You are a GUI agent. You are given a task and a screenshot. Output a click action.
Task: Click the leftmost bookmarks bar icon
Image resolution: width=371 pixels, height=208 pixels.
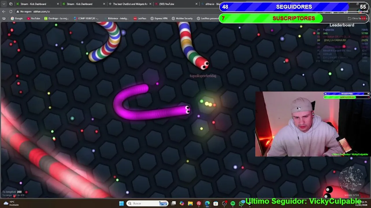click(4, 18)
